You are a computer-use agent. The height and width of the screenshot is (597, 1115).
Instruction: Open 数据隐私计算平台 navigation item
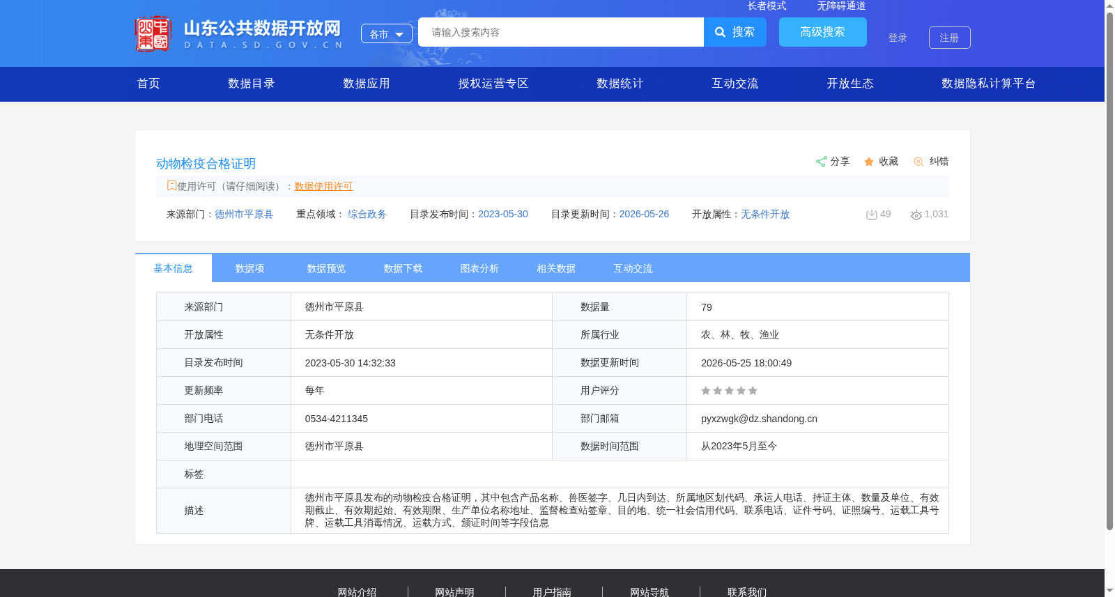[989, 84]
